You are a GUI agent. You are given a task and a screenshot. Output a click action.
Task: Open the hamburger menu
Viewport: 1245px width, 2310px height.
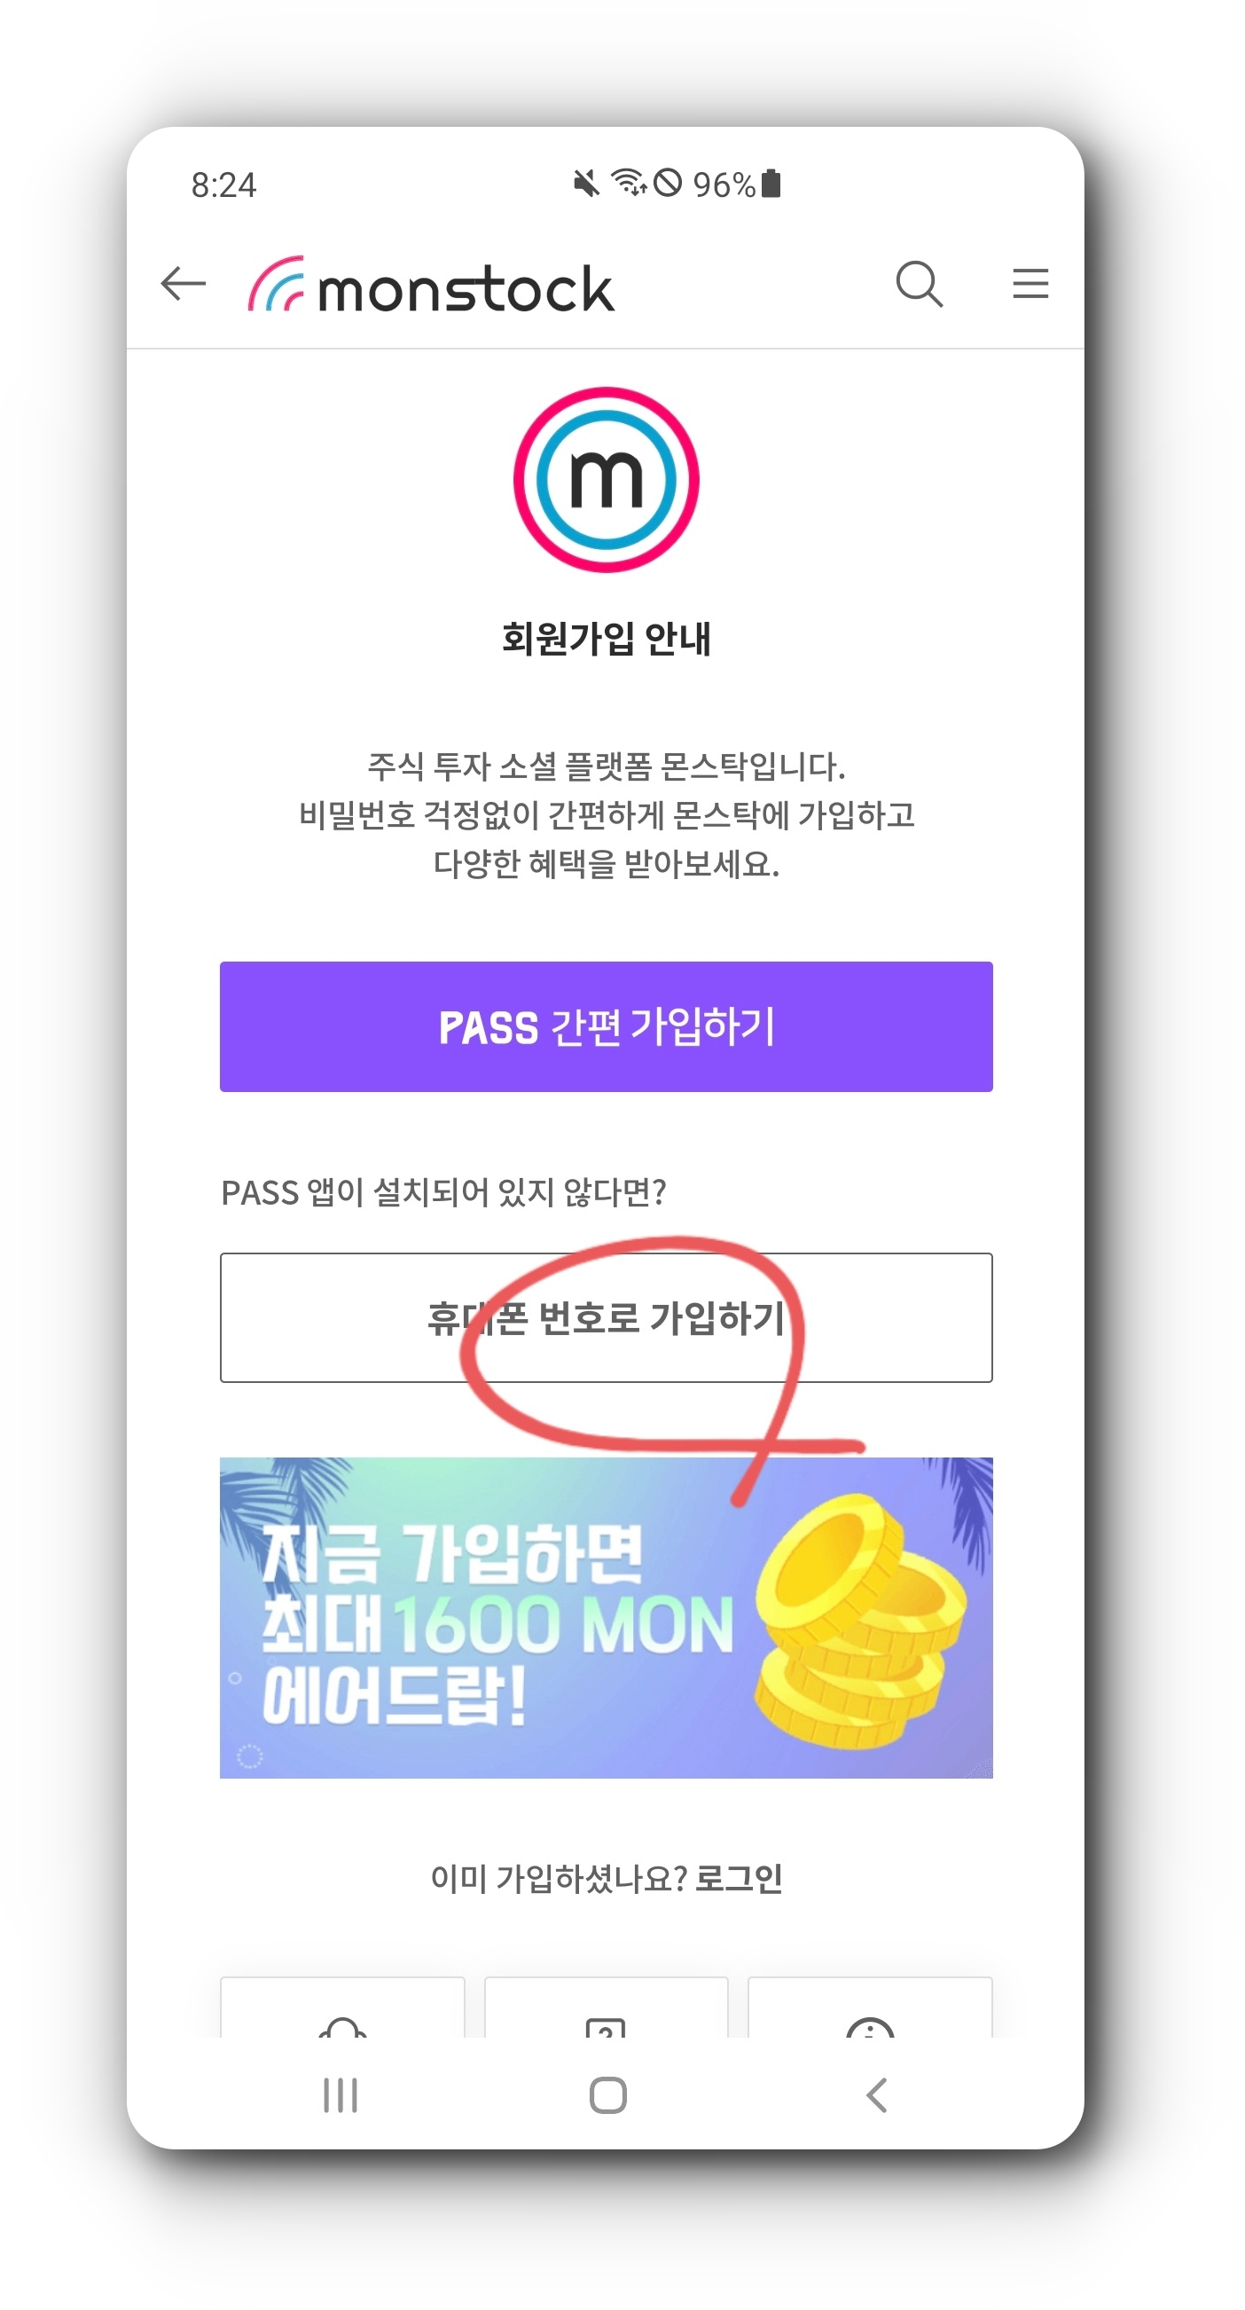click(x=1030, y=283)
